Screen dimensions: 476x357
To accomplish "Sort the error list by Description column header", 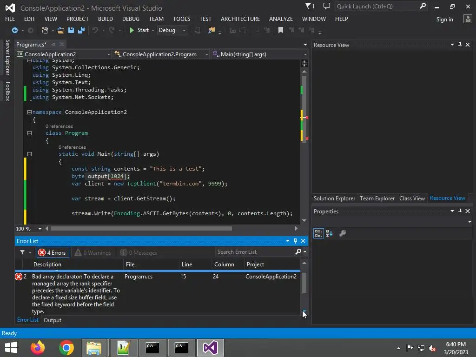I will (77, 264).
